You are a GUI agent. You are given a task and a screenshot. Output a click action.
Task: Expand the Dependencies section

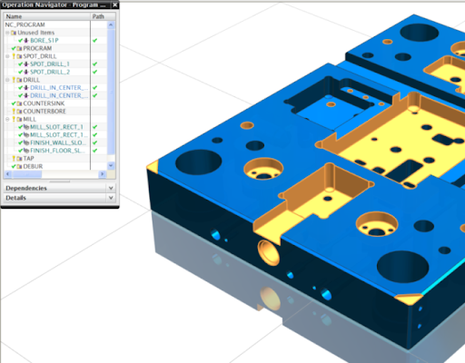[111, 188]
